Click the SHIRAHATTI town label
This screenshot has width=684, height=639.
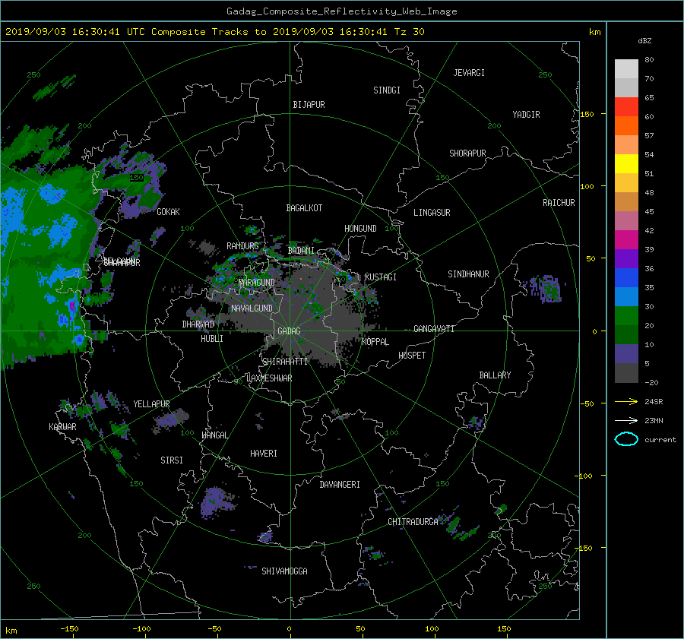tap(285, 362)
